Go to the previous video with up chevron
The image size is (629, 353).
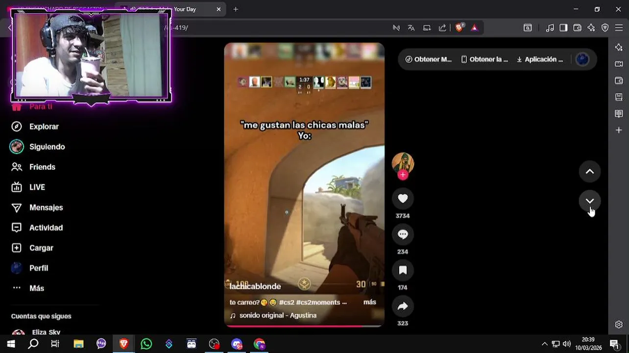coord(590,172)
